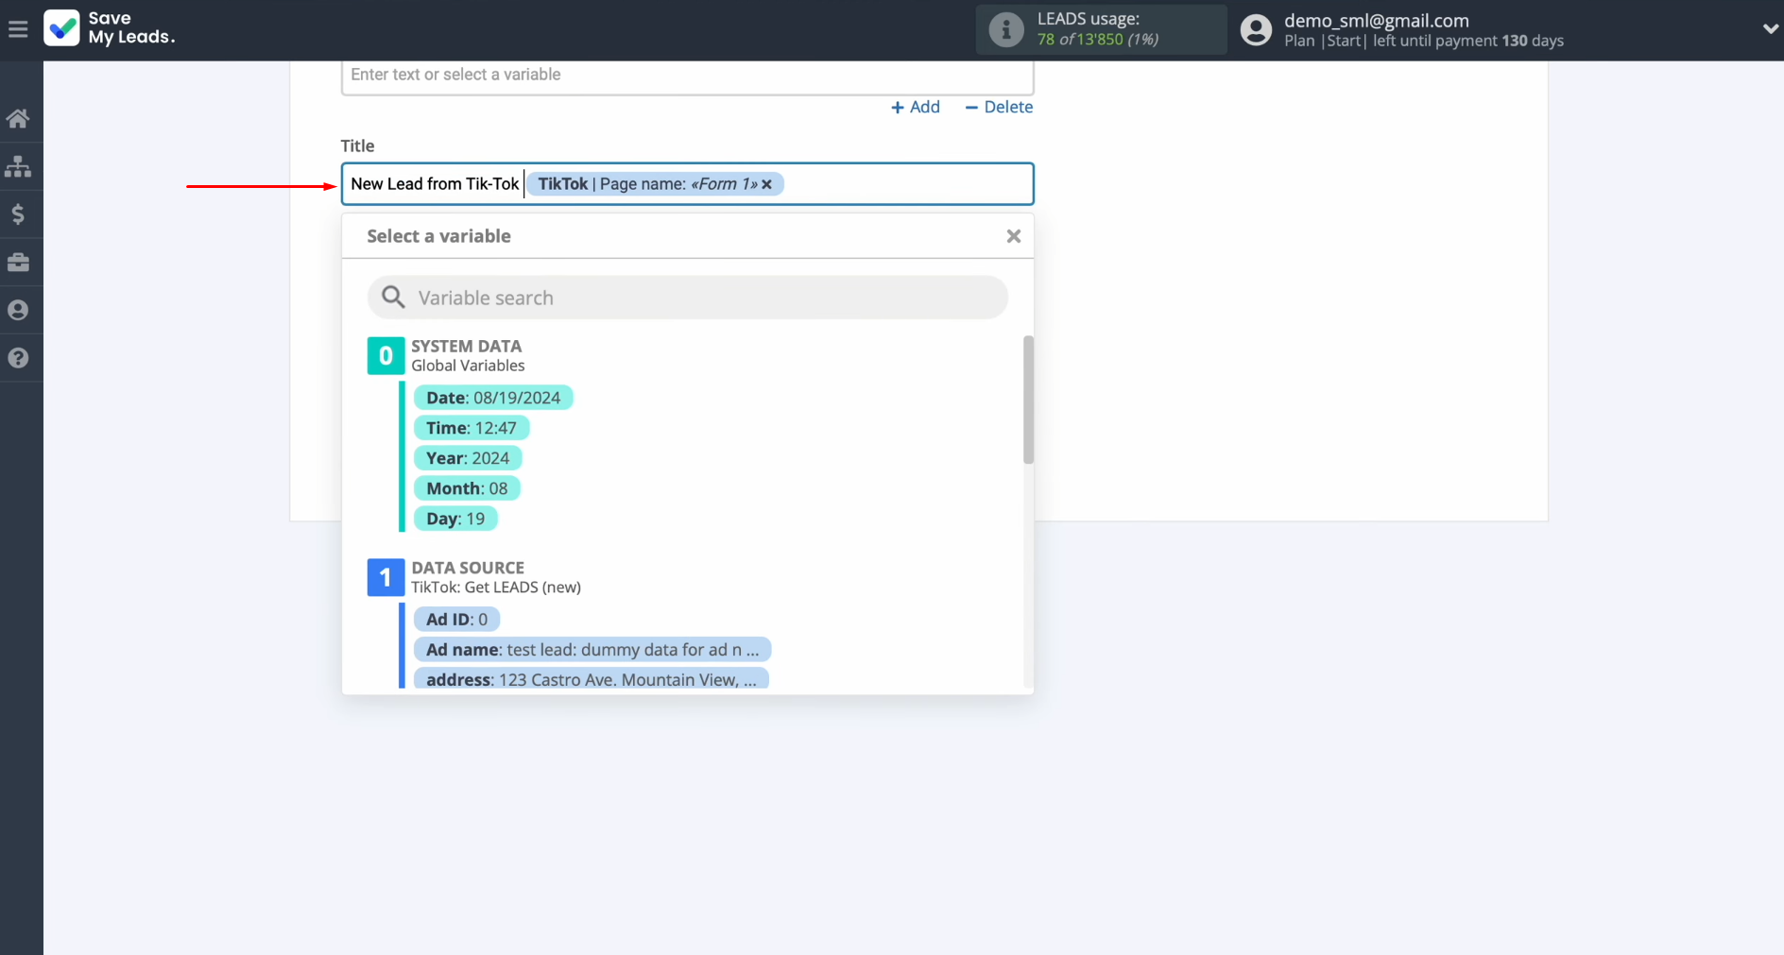Open the connections sitemap sidebar icon

pos(18,167)
